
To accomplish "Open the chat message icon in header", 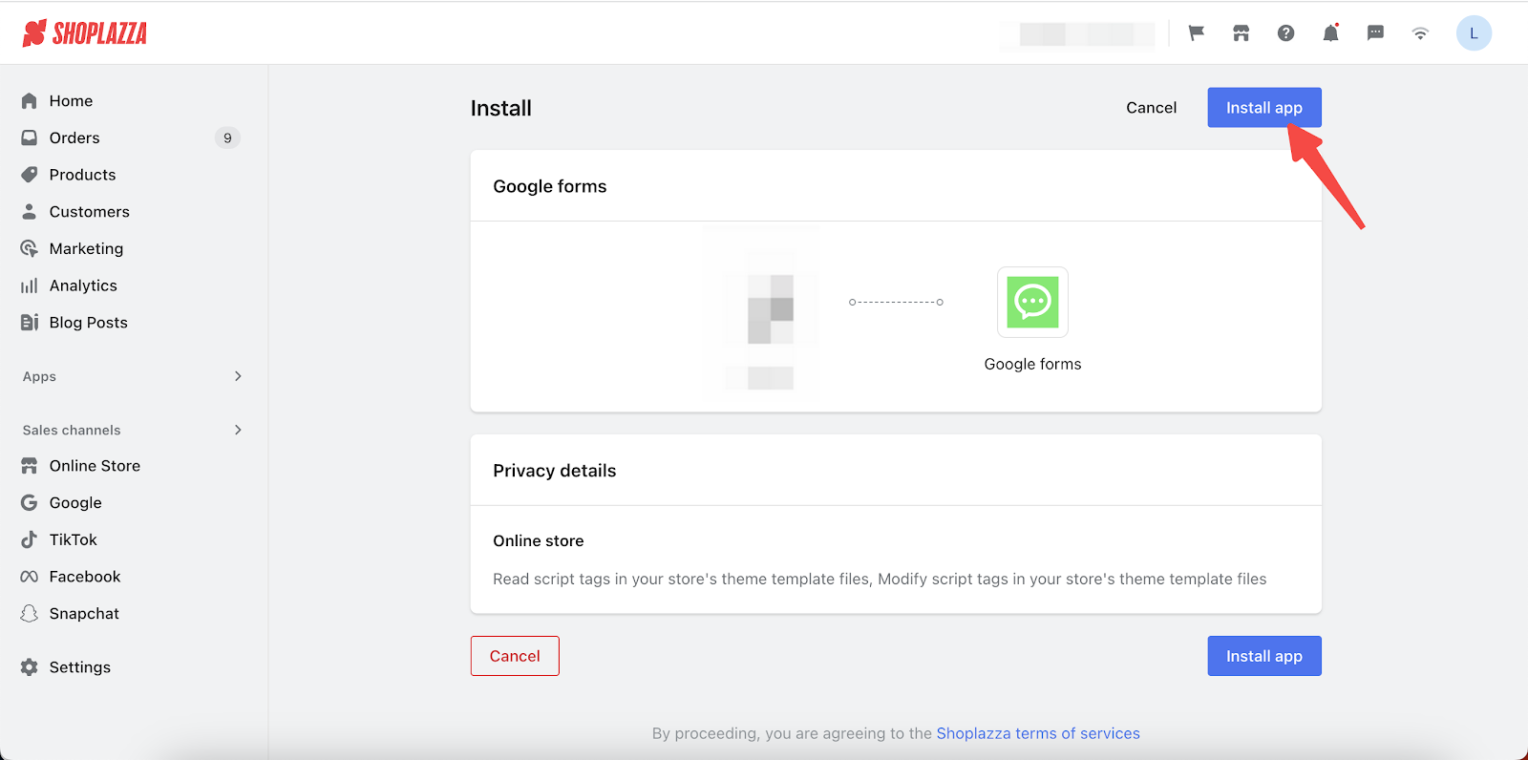I will (x=1375, y=33).
